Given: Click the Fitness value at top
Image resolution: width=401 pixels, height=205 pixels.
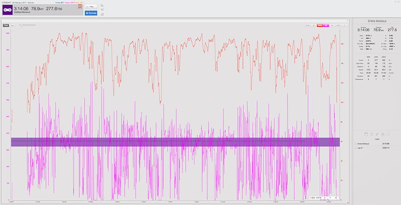Looking at the screenshot, I should (60, 3).
